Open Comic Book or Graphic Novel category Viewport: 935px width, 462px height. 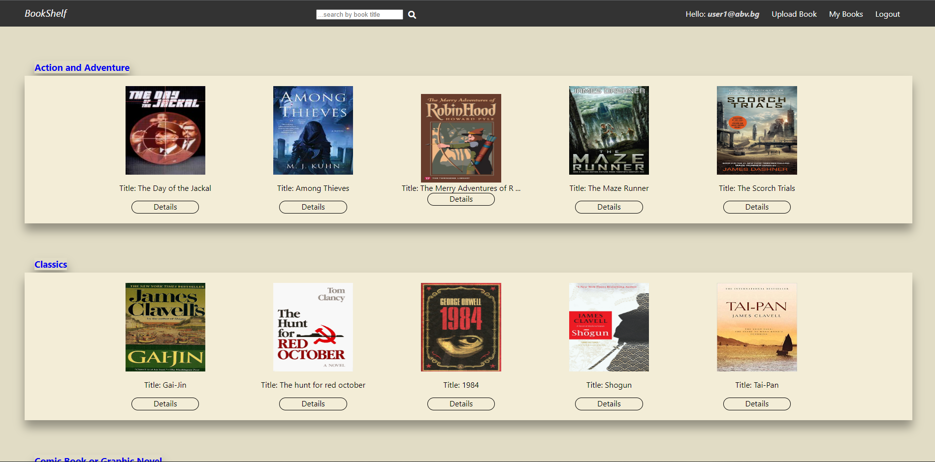coord(98,459)
